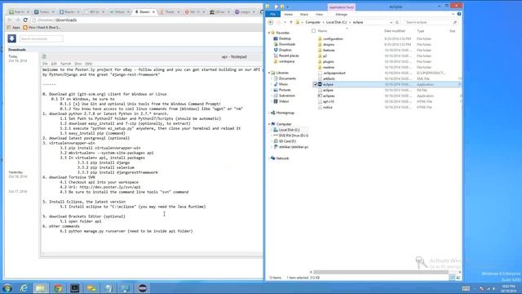Collapse the Favorites group
This screenshot has height=294, width=522.
point(269,33)
